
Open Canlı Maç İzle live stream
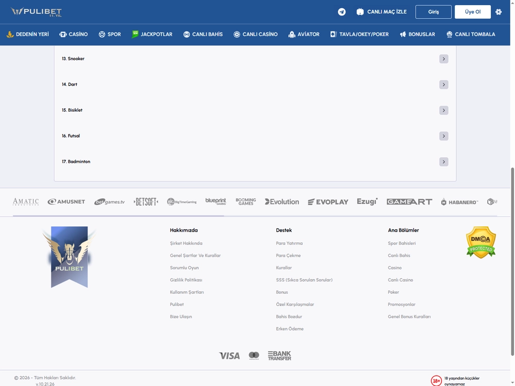pos(382,12)
